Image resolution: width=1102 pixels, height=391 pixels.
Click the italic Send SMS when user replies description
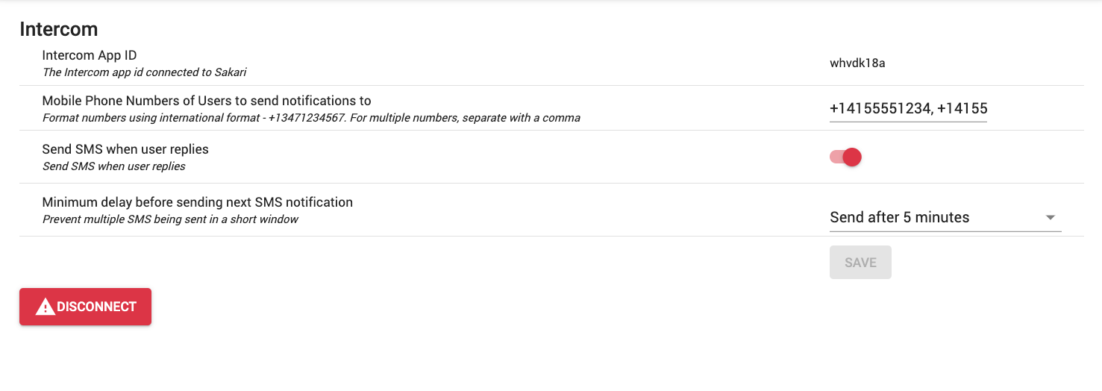point(114,166)
